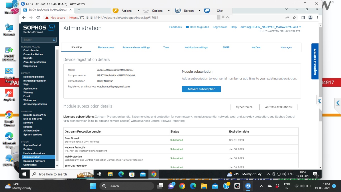Type in the Sophos sidebar Search field
This screenshot has height=192, width=341.
point(37,40)
